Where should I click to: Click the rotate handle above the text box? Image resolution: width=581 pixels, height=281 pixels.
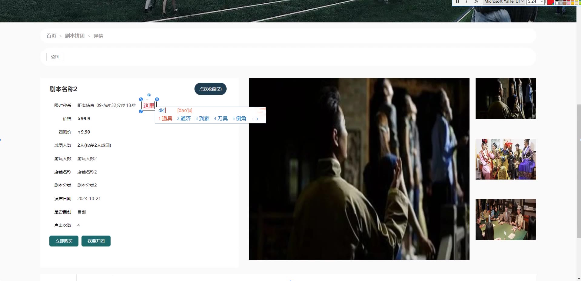pos(149,95)
